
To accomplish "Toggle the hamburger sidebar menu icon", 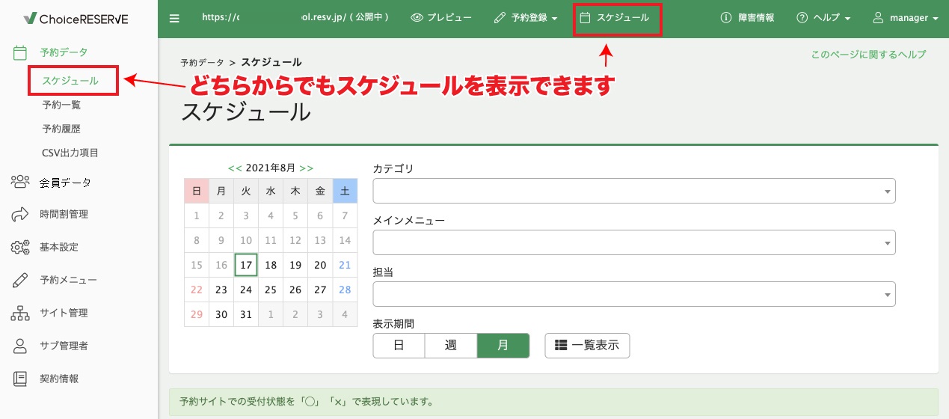I will [x=174, y=18].
